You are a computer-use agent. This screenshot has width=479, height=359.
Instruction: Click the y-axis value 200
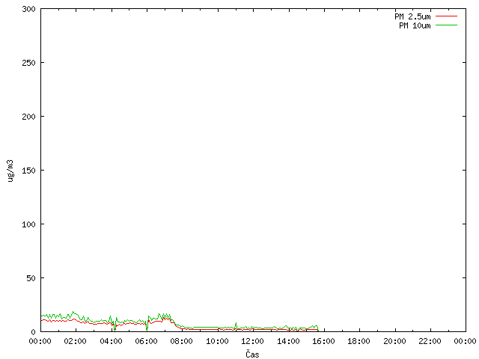tap(28, 117)
